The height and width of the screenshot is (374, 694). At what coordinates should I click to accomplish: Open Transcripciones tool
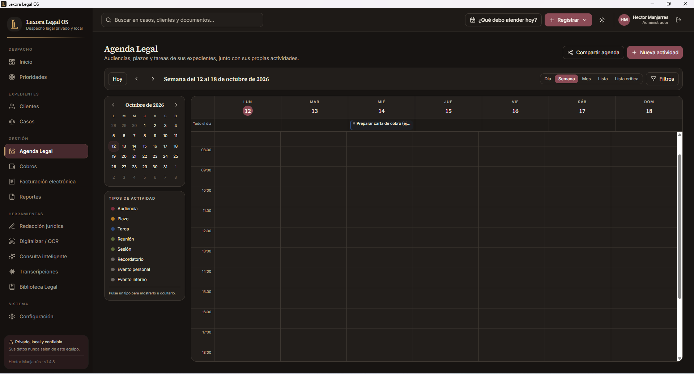46,272
